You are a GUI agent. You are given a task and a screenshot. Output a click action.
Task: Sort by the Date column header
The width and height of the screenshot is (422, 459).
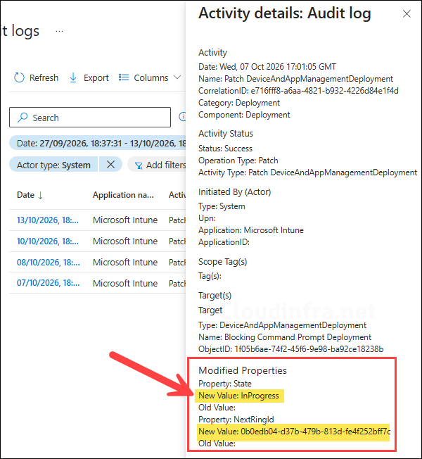pyautogui.click(x=25, y=195)
